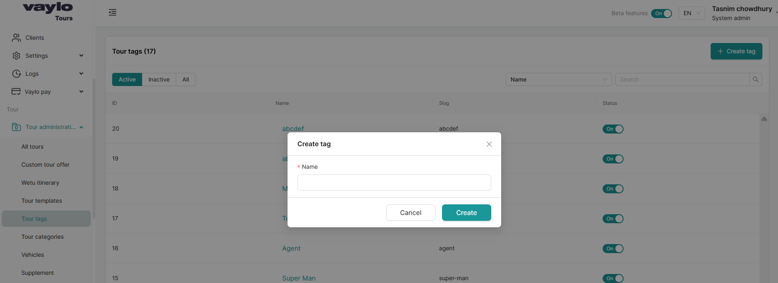Click the Tour administration camera icon
Viewport: 778px width, 283px height.
click(16, 127)
